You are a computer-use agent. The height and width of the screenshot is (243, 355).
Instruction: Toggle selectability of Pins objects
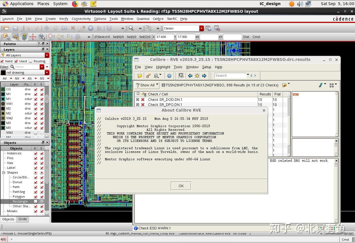(42, 158)
